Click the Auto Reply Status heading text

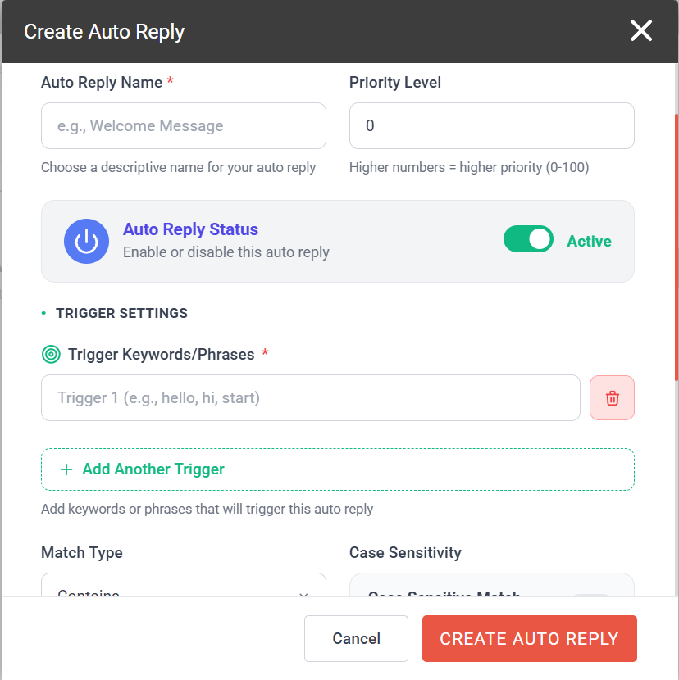tap(190, 229)
